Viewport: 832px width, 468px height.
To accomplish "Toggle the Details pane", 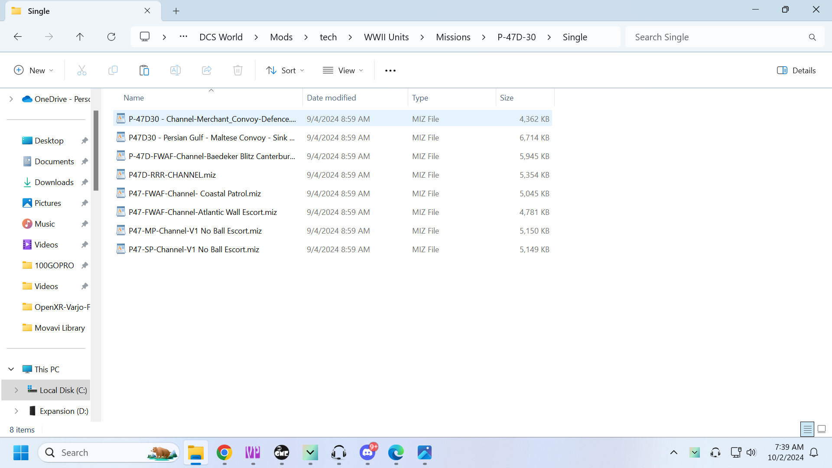I will coord(796,70).
